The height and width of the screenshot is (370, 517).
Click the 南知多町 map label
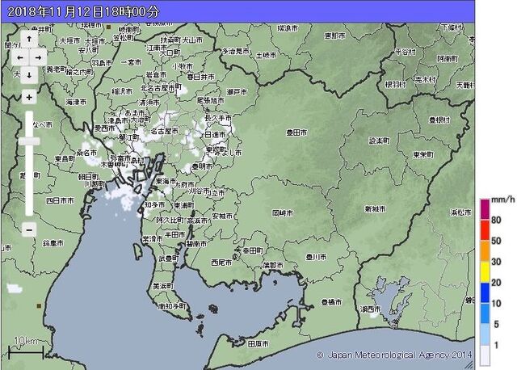(x=172, y=306)
